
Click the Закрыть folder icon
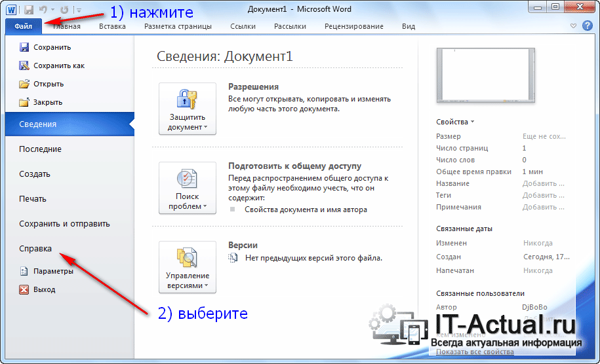tap(24, 102)
